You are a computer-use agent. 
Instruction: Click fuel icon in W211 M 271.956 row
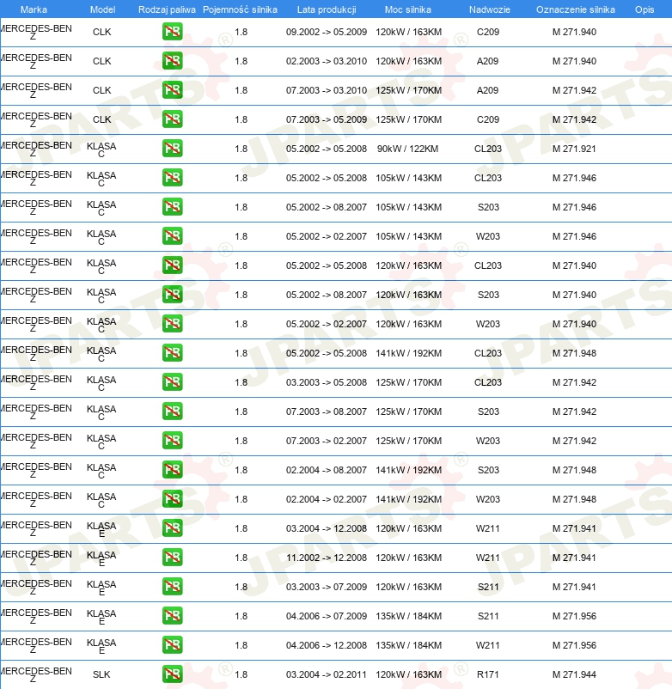pyautogui.click(x=172, y=645)
